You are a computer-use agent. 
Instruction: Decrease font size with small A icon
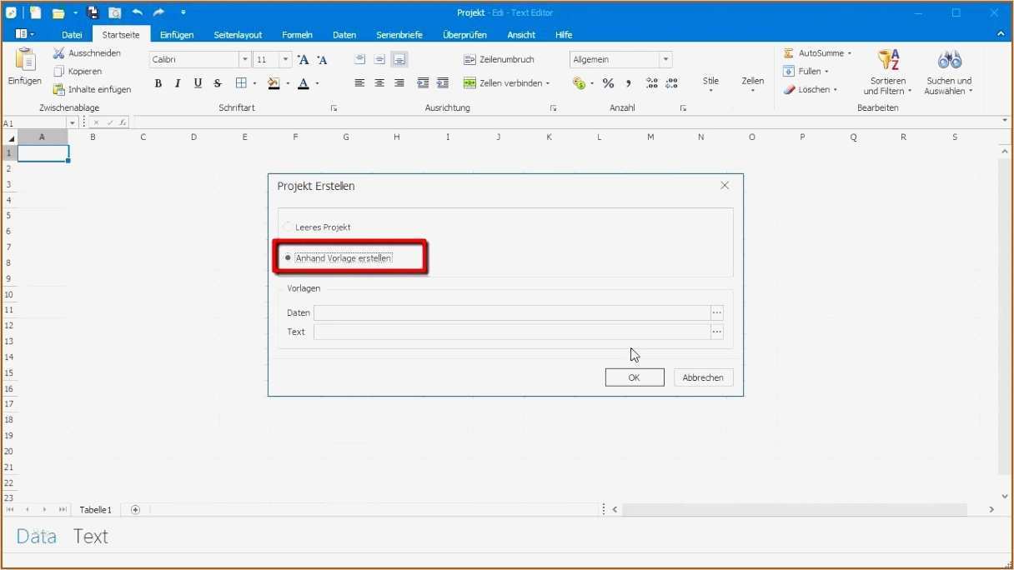[x=323, y=59]
